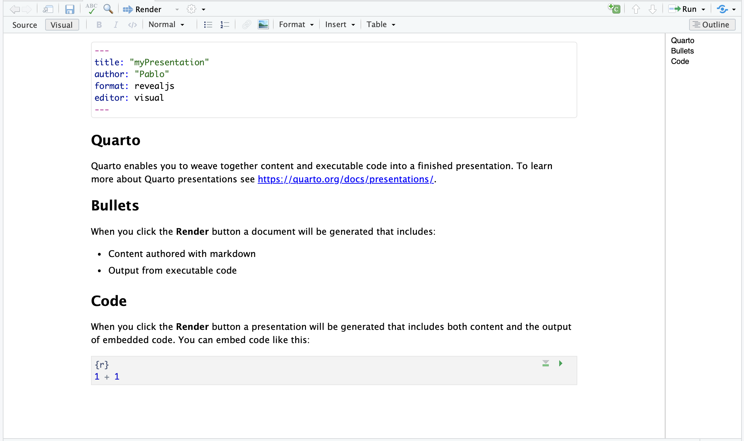The image size is (744, 441).
Task: Jump to Code in the outline
Action: tap(680, 61)
